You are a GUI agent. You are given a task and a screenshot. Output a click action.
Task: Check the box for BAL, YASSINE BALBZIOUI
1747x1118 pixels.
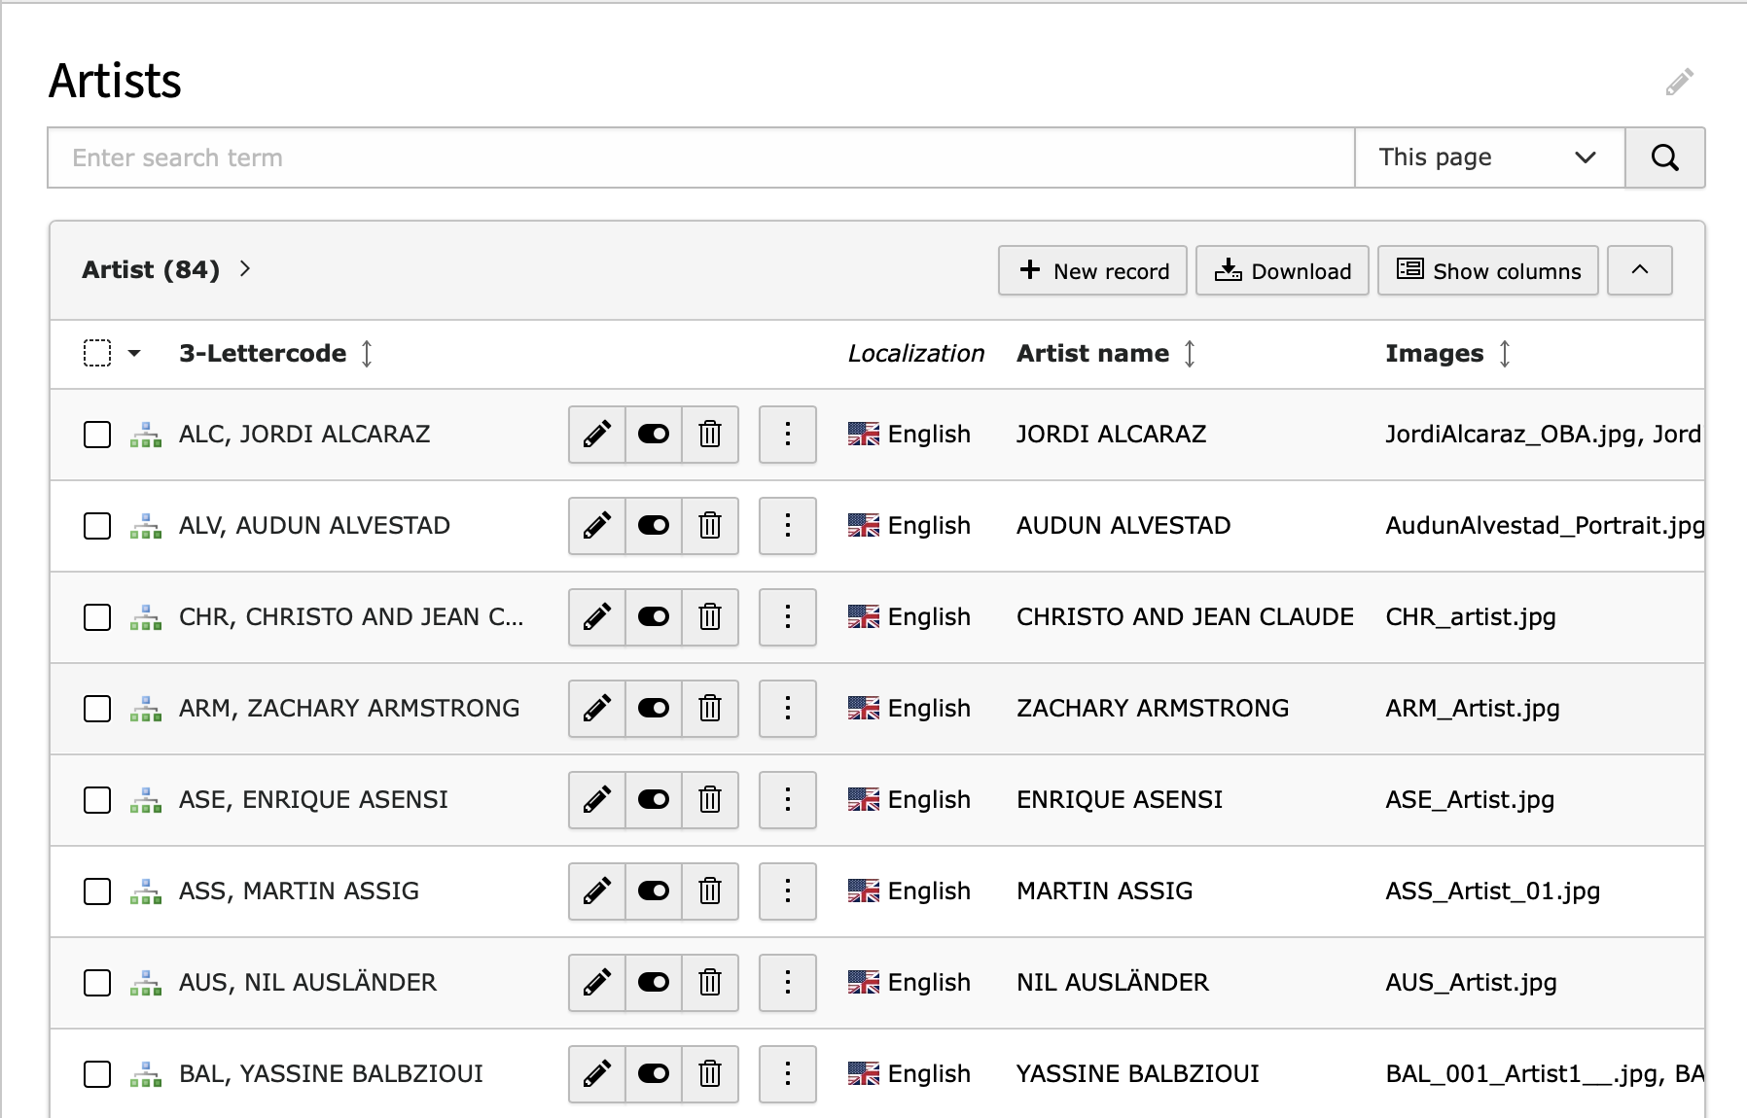97,1074
